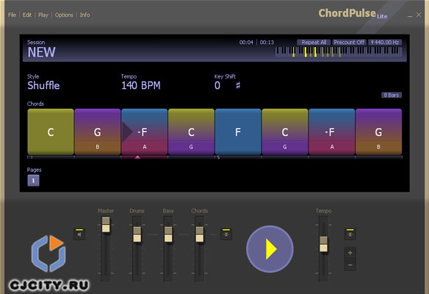This screenshot has width=429, height=294.
Task: Click the pink playback position marker
Action: click(x=137, y=157)
